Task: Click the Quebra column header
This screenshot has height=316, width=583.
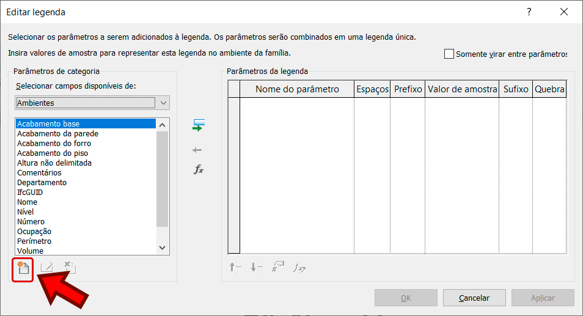Action: [x=549, y=89]
